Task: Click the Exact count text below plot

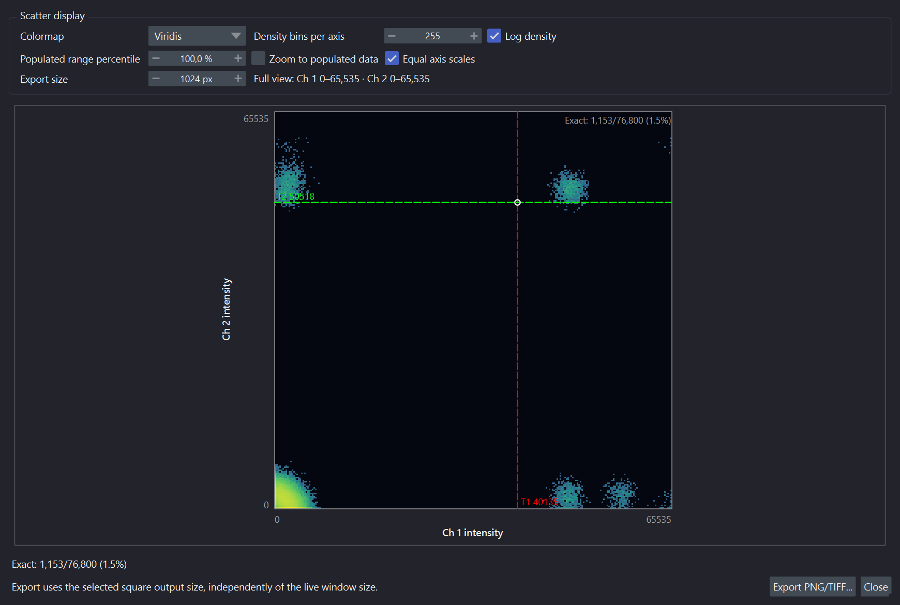Action: tap(69, 564)
